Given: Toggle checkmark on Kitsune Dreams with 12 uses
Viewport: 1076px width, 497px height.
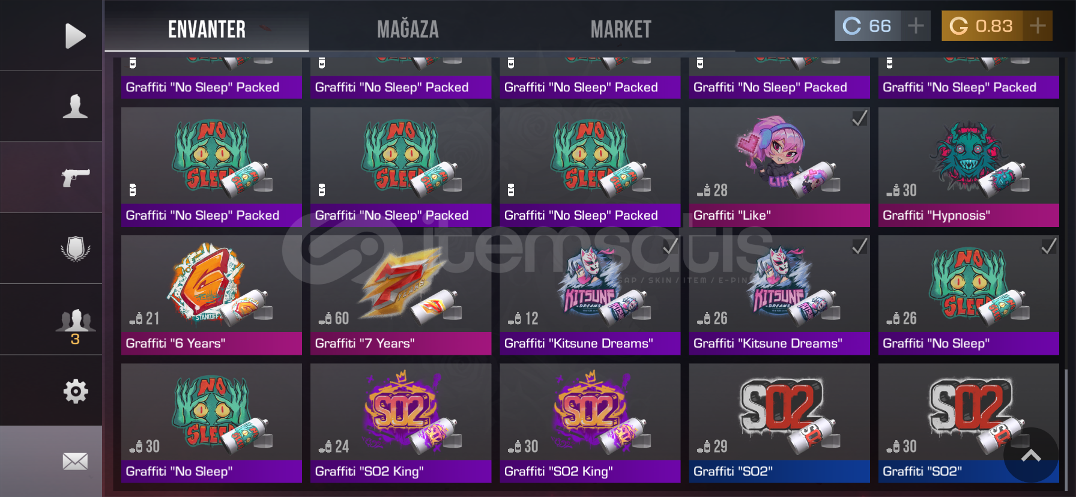Looking at the screenshot, I should pyautogui.click(x=670, y=246).
